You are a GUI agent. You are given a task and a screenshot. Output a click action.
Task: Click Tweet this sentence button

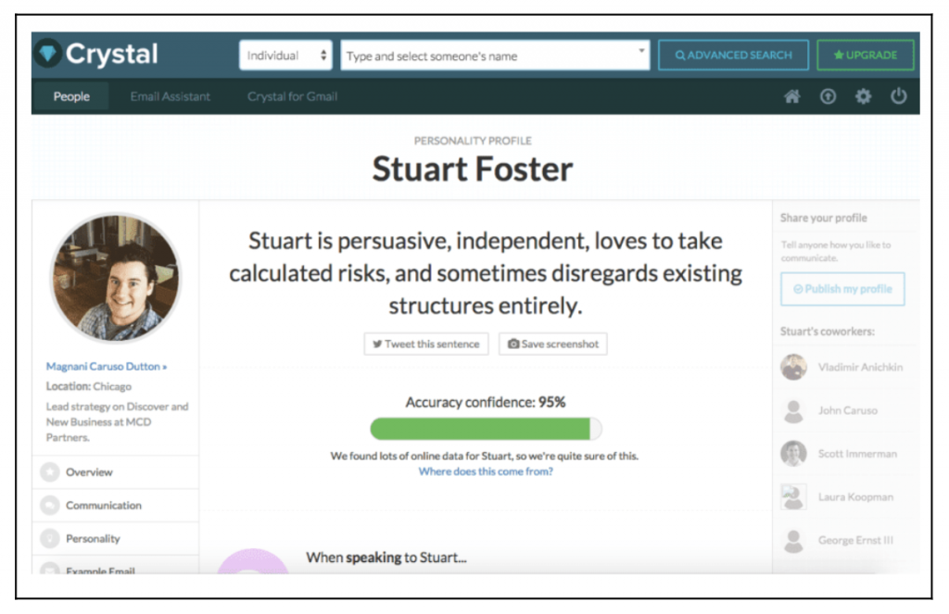426,344
